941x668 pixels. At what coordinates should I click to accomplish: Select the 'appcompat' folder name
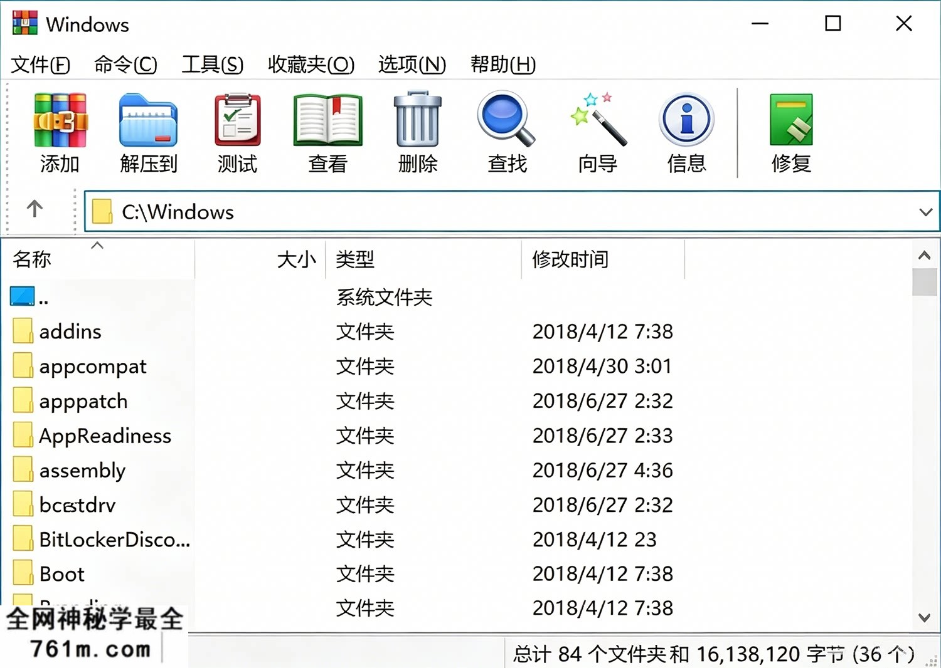point(93,367)
